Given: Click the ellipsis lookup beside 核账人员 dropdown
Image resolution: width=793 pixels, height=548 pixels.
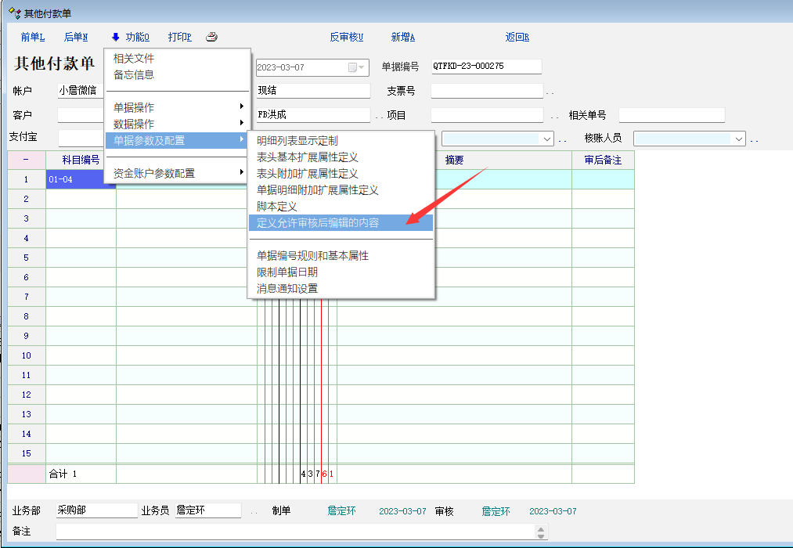Looking at the screenshot, I should [x=755, y=139].
